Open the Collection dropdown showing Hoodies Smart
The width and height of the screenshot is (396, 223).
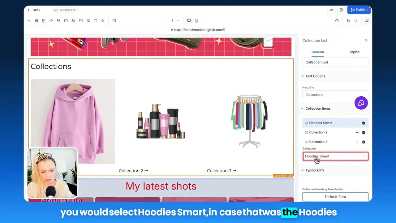pyautogui.click(x=335, y=156)
